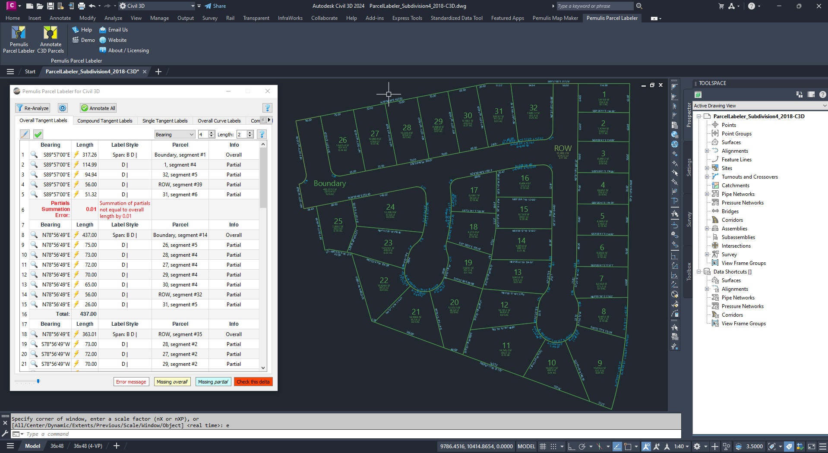This screenshot has width=828, height=453.
Task: Toggle grid display in the status bar
Action: click(543, 447)
